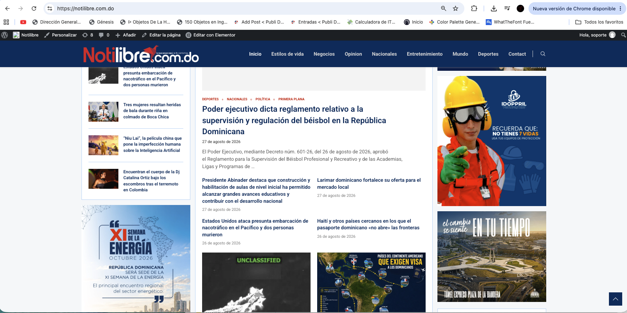
Task: Click the Chrome profile avatar
Action: (x=520, y=8)
